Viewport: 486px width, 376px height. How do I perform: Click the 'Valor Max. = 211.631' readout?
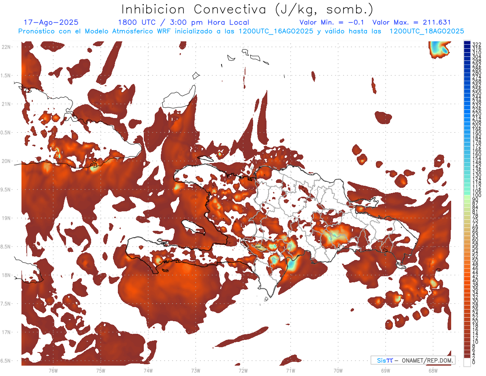pos(411,22)
